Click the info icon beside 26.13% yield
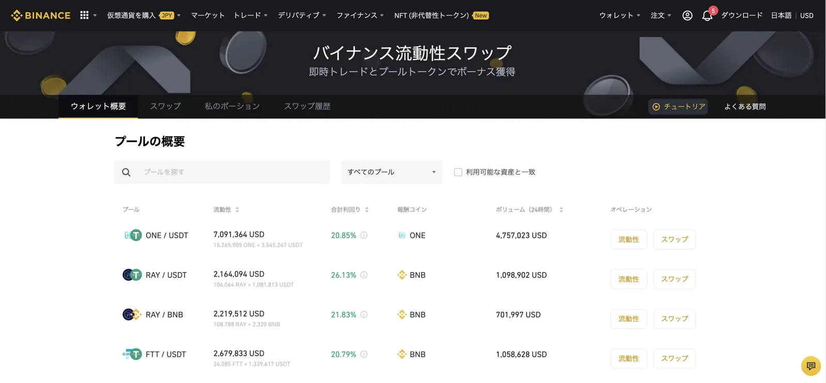The height and width of the screenshot is (383, 826). click(x=364, y=275)
